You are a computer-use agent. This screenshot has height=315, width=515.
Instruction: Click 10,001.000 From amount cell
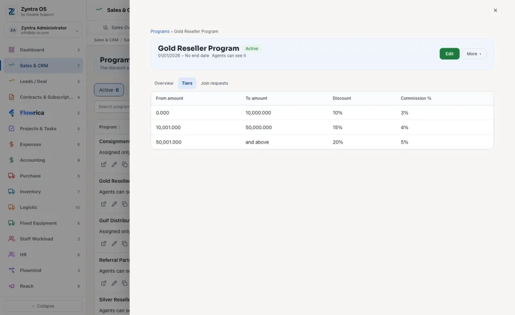[168, 127]
